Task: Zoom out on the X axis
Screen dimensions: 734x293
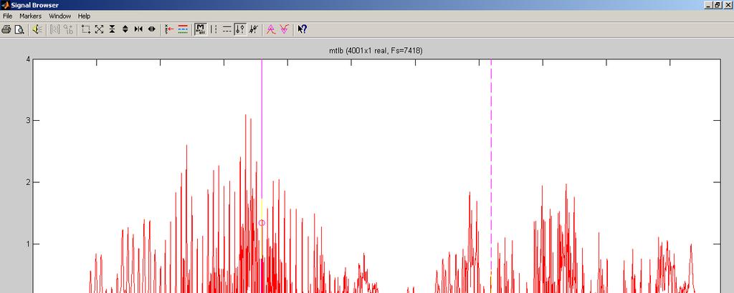Action: 152,29
